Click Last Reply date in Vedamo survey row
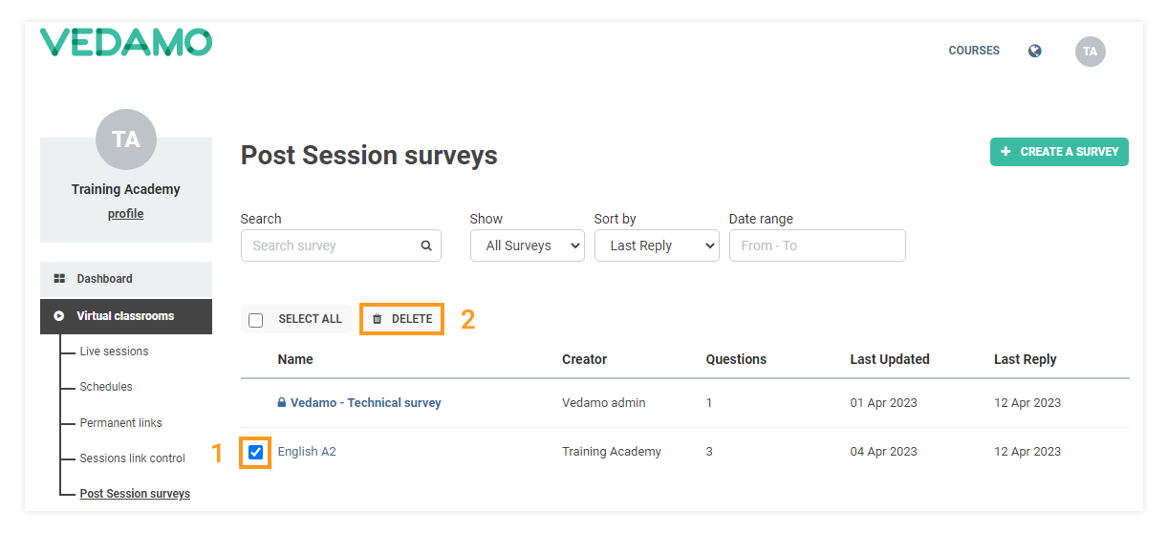Viewport: 1168px width, 533px height. 1027,403
